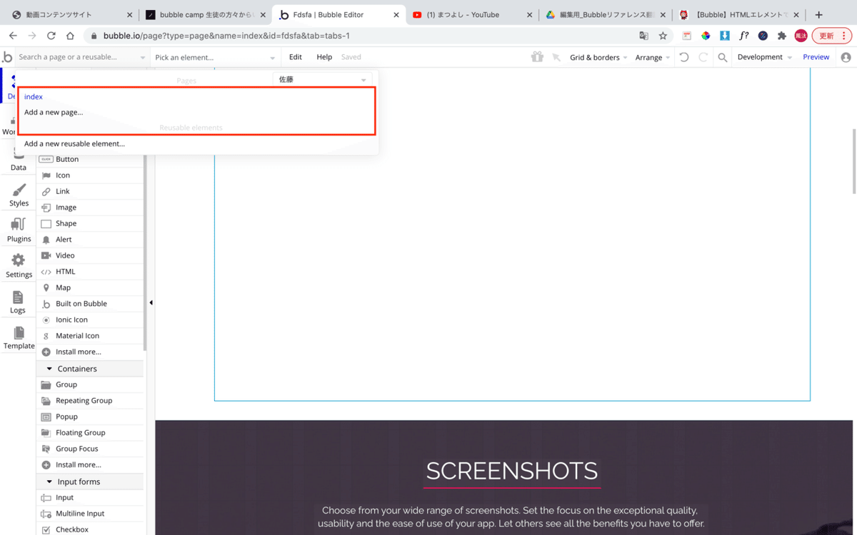Screen dimensions: 857x535
Task: Select the Group container element
Action: click(90, 384)
